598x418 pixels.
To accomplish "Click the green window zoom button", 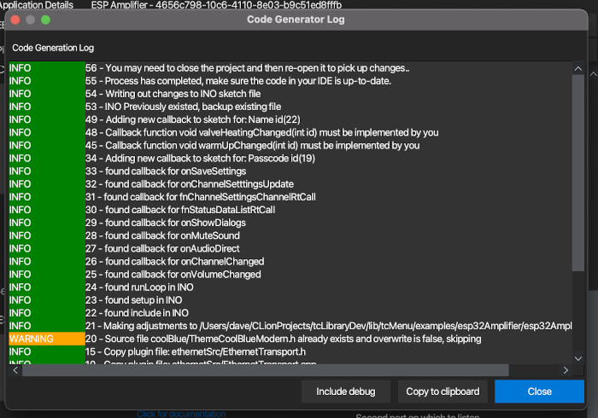I will click(45, 20).
